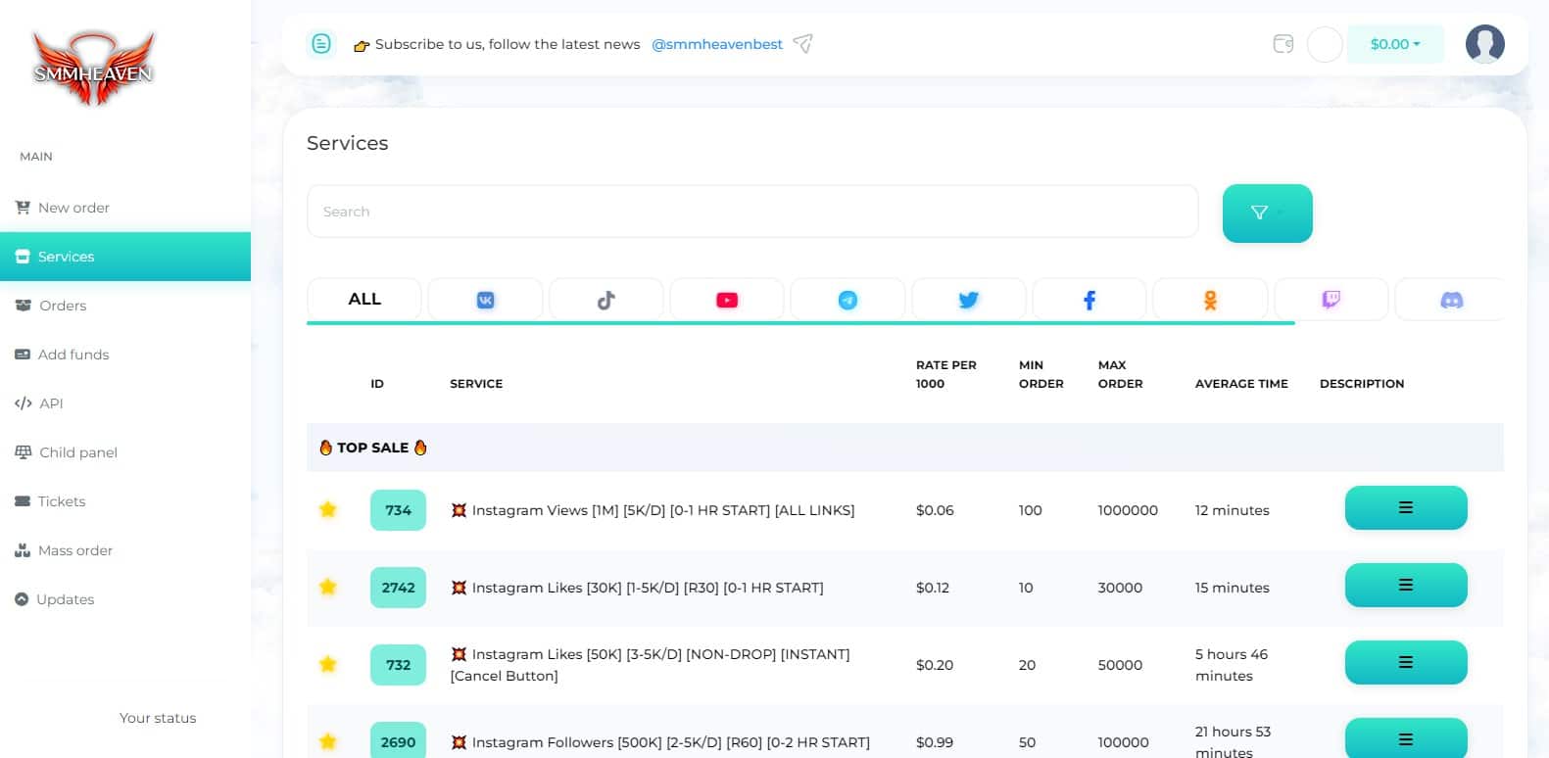Choose the Twitter bird category
Image resolution: width=1549 pixels, height=758 pixels.
pos(968,300)
